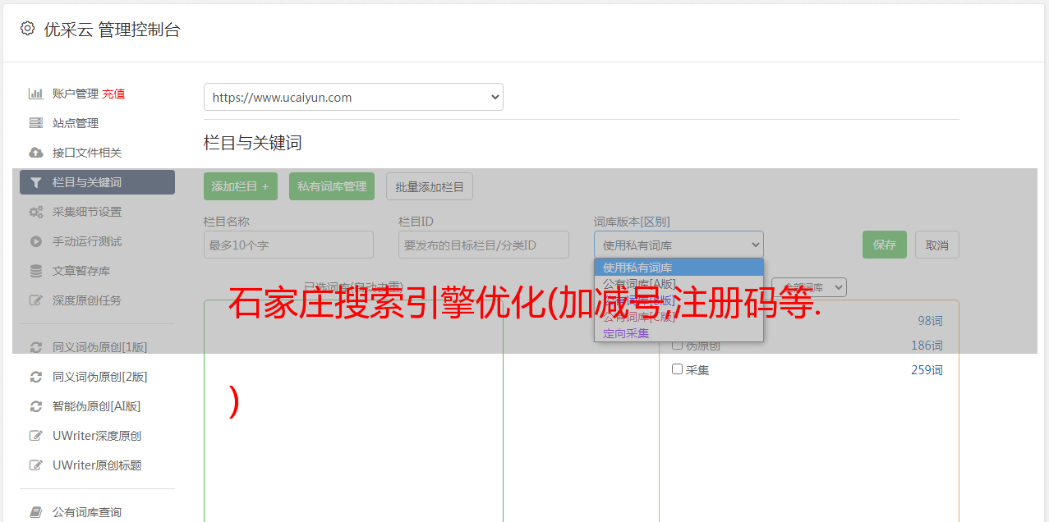Image resolution: width=1049 pixels, height=522 pixels.
Task: Click the 栏目与关键词 page heading
Action: (x=253, y=143)
